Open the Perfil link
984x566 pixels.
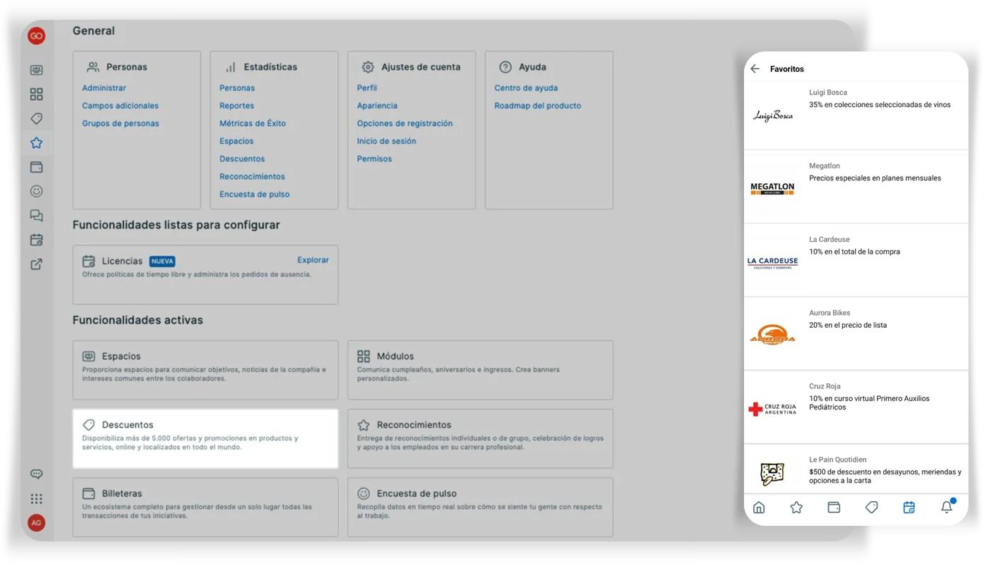tap(367, 88)
